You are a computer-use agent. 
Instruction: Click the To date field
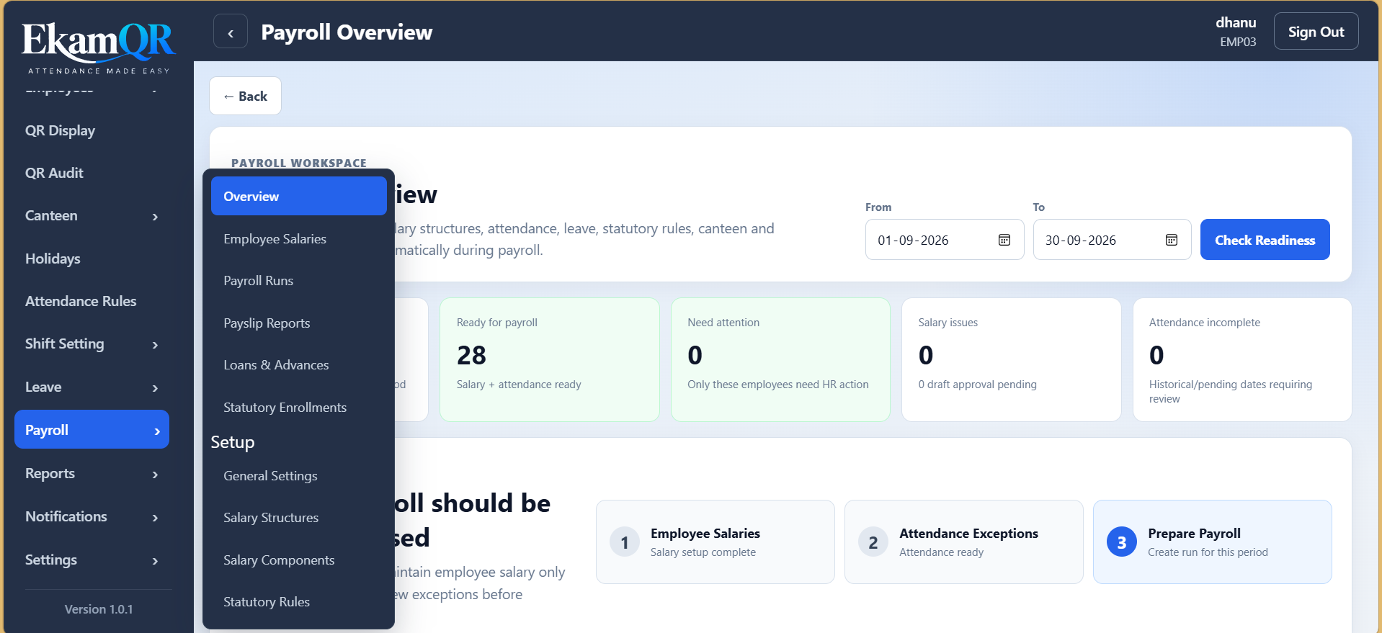(1112, 240)
